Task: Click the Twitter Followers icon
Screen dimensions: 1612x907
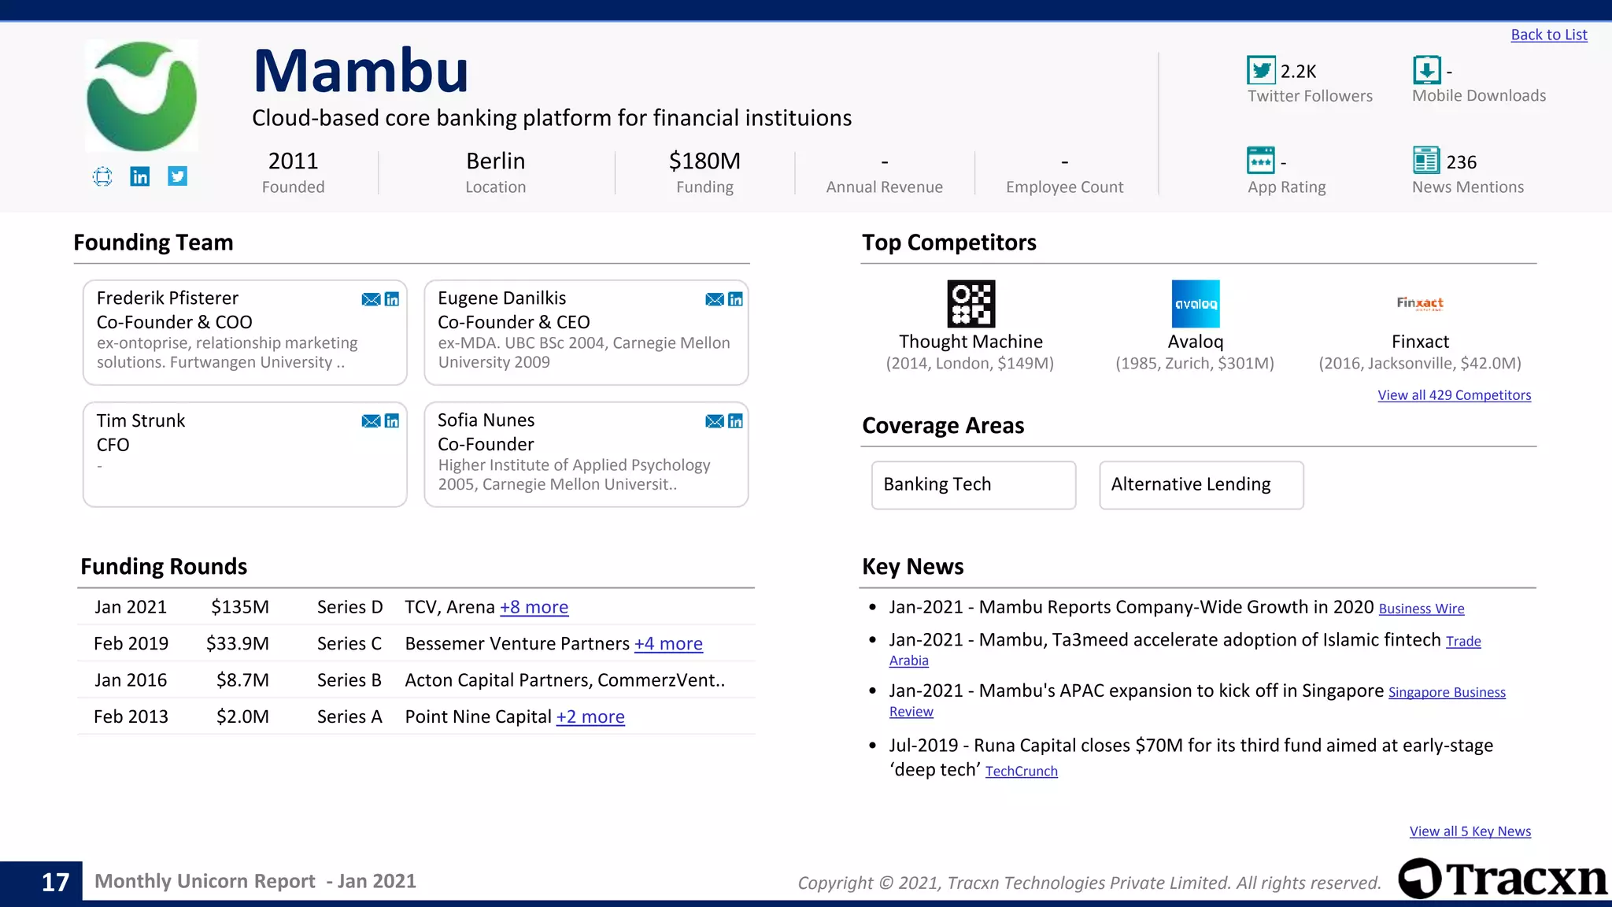Action: tap(1262, 70)
